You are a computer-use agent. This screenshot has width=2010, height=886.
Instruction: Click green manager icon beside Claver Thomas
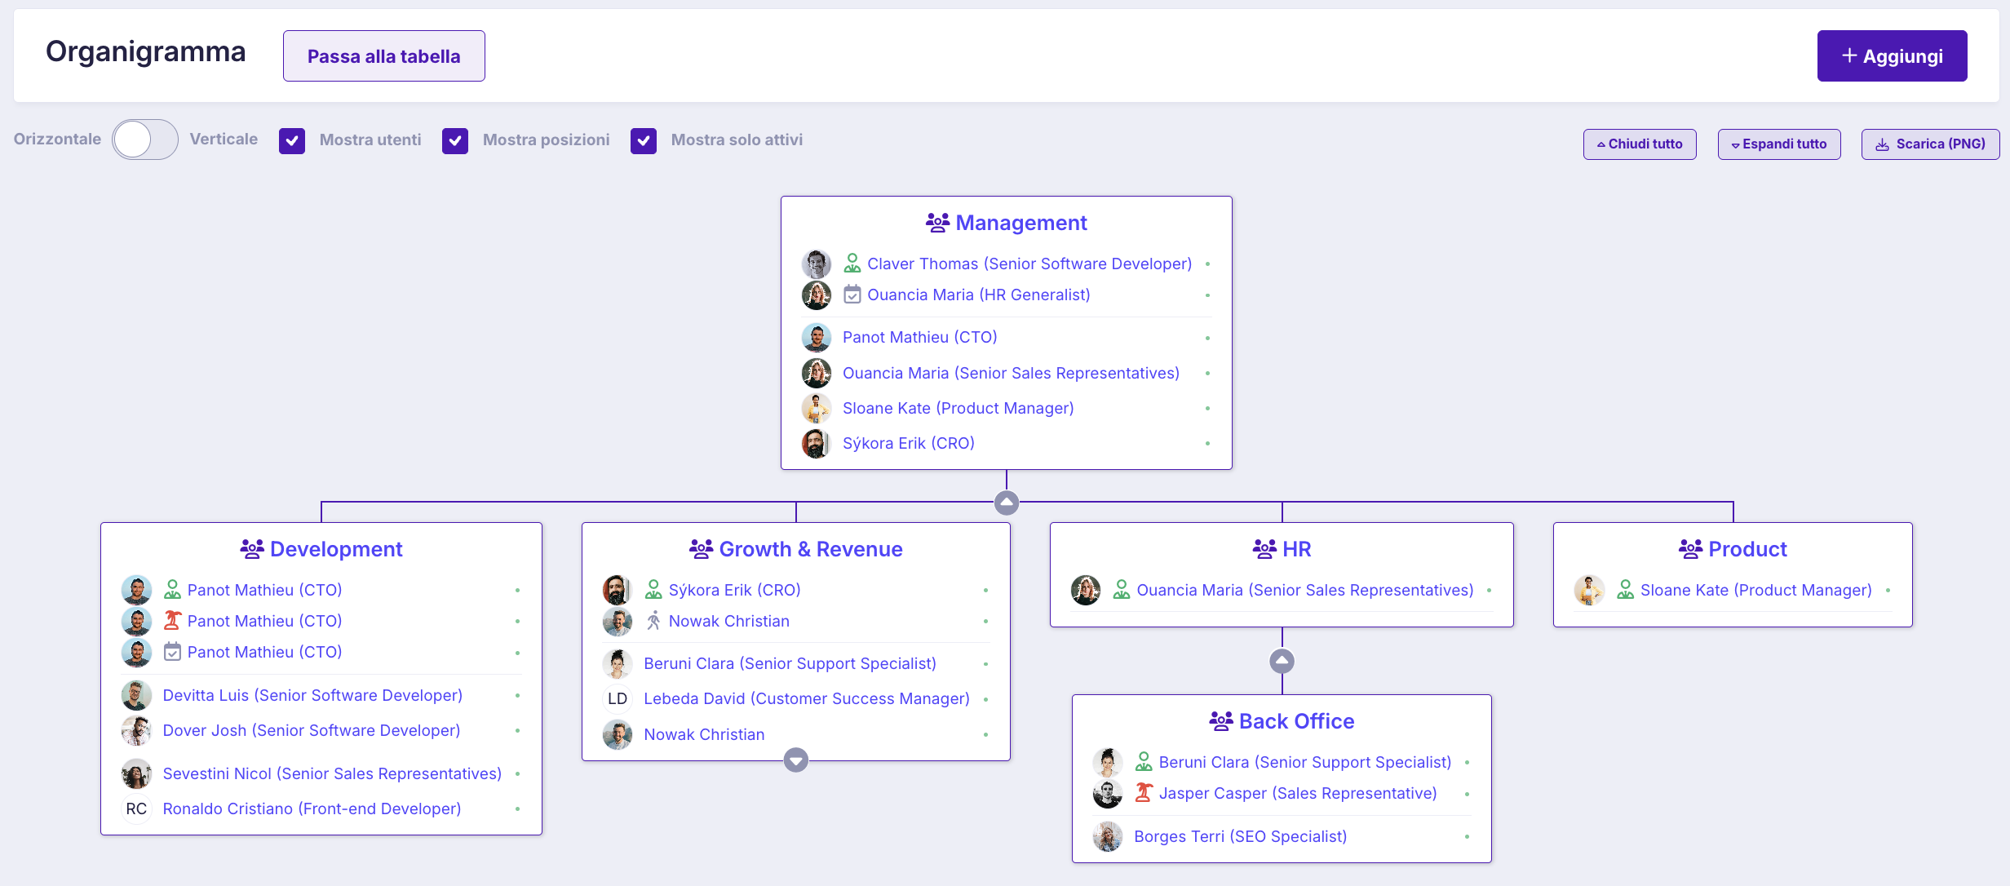[852, 264]
